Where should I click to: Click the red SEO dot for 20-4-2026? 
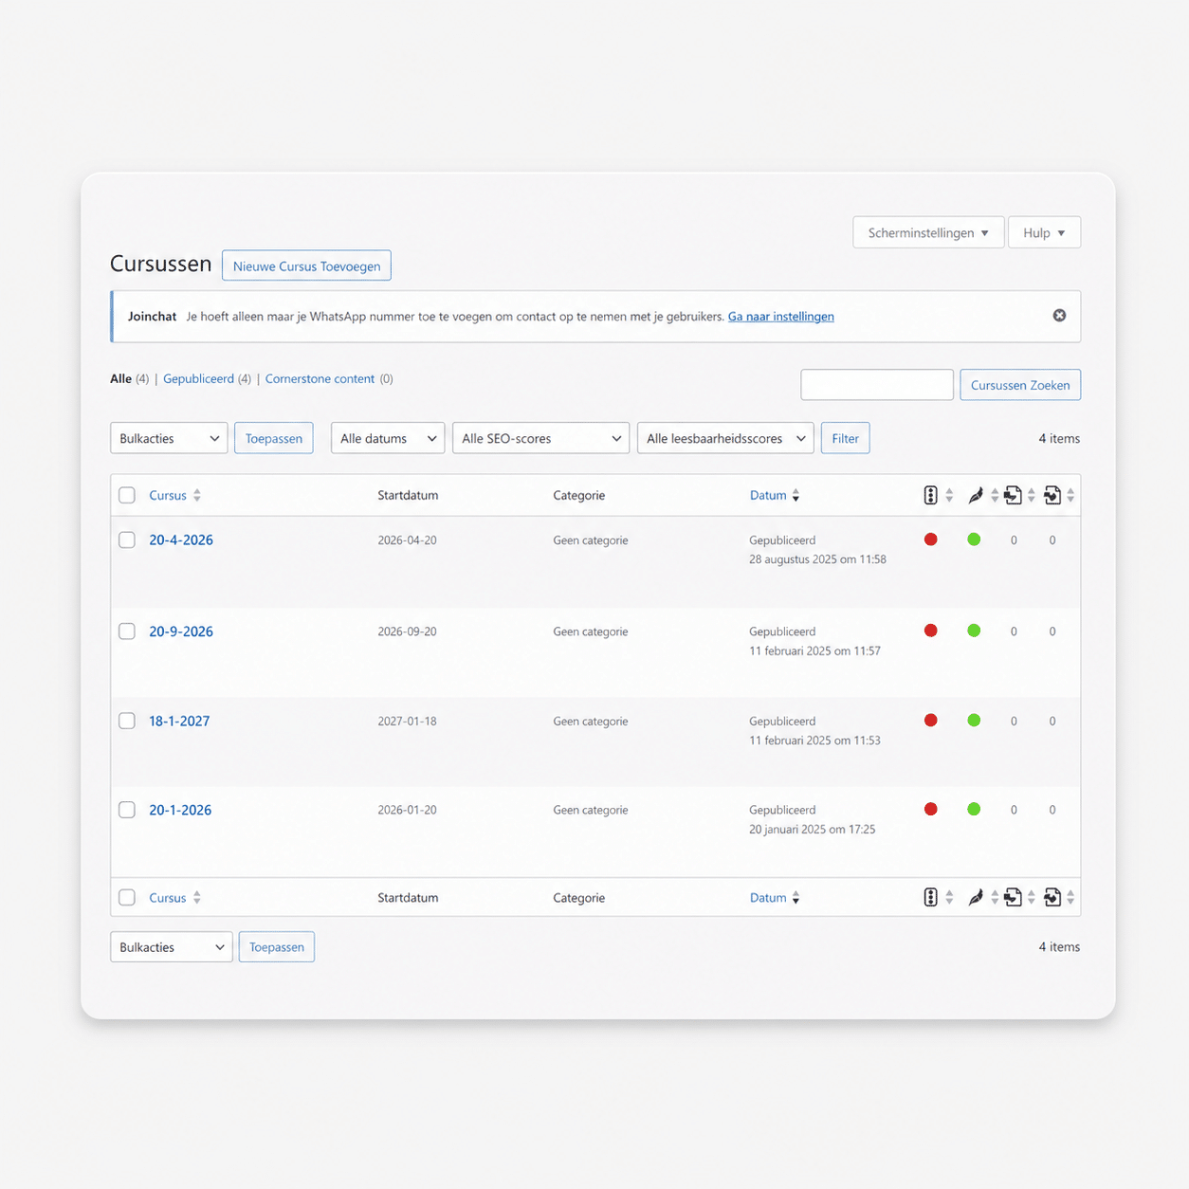click(931, 540)
